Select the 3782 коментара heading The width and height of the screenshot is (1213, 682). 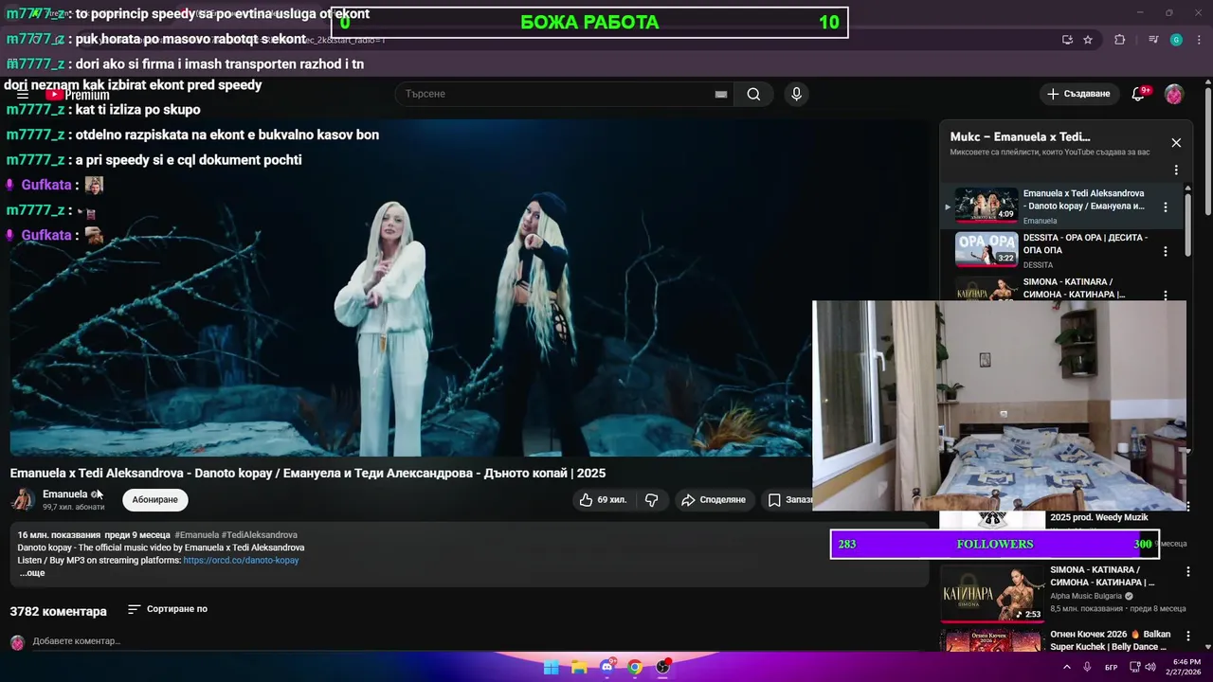coord(59,611)
